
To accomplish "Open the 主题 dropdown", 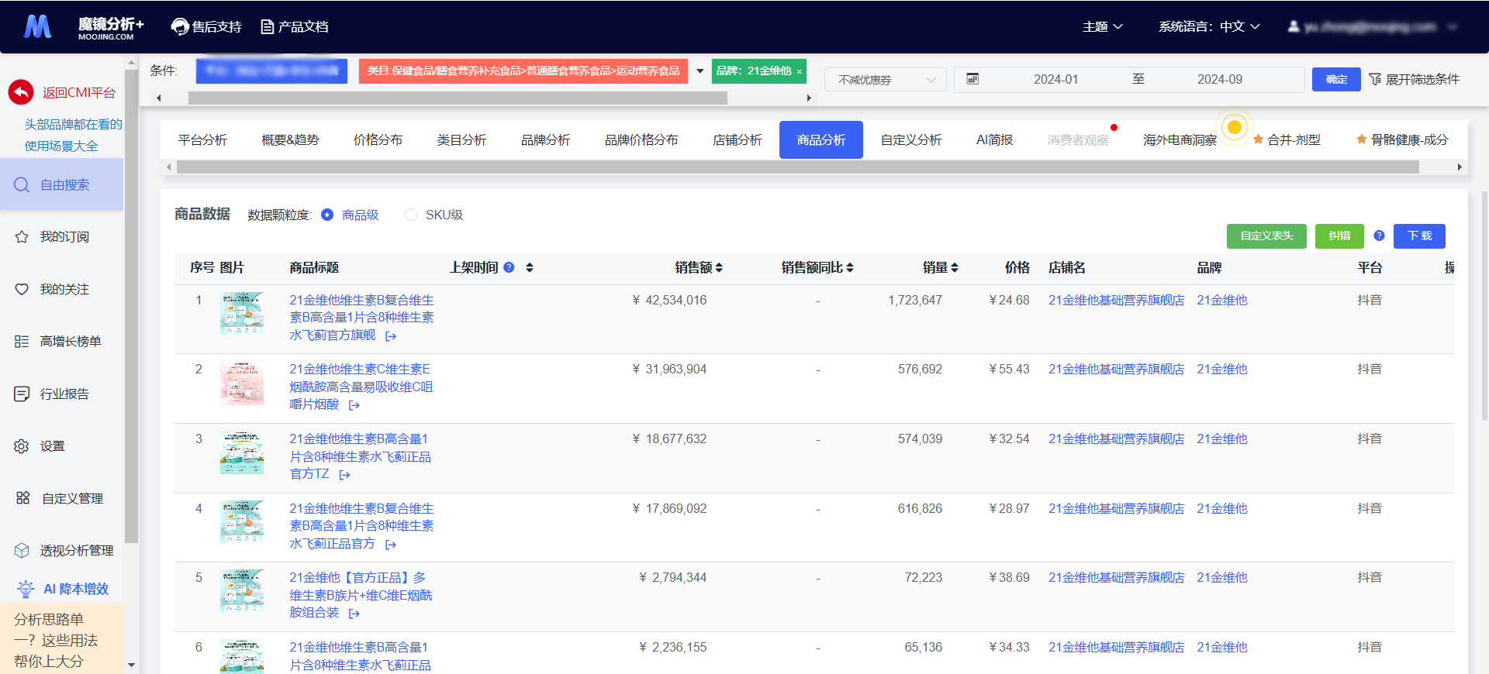I will [x=1103, y=26].
